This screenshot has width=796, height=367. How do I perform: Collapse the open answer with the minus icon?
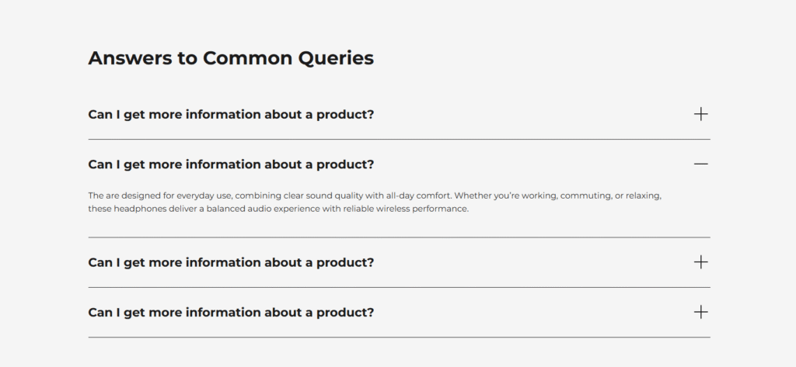point(700,164)
